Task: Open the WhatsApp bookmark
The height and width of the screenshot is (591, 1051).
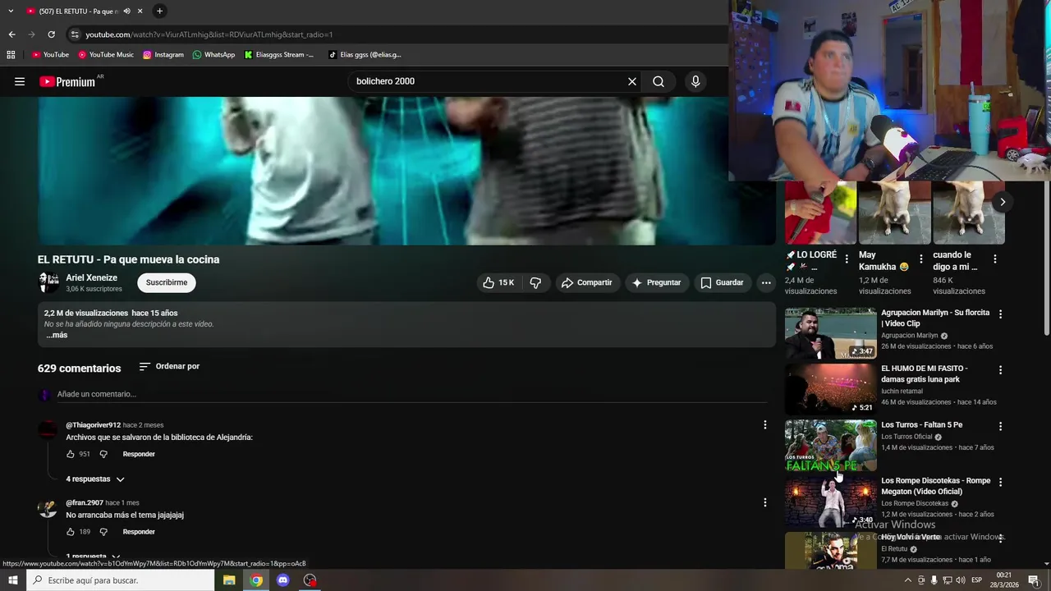Action: point(213,55)
